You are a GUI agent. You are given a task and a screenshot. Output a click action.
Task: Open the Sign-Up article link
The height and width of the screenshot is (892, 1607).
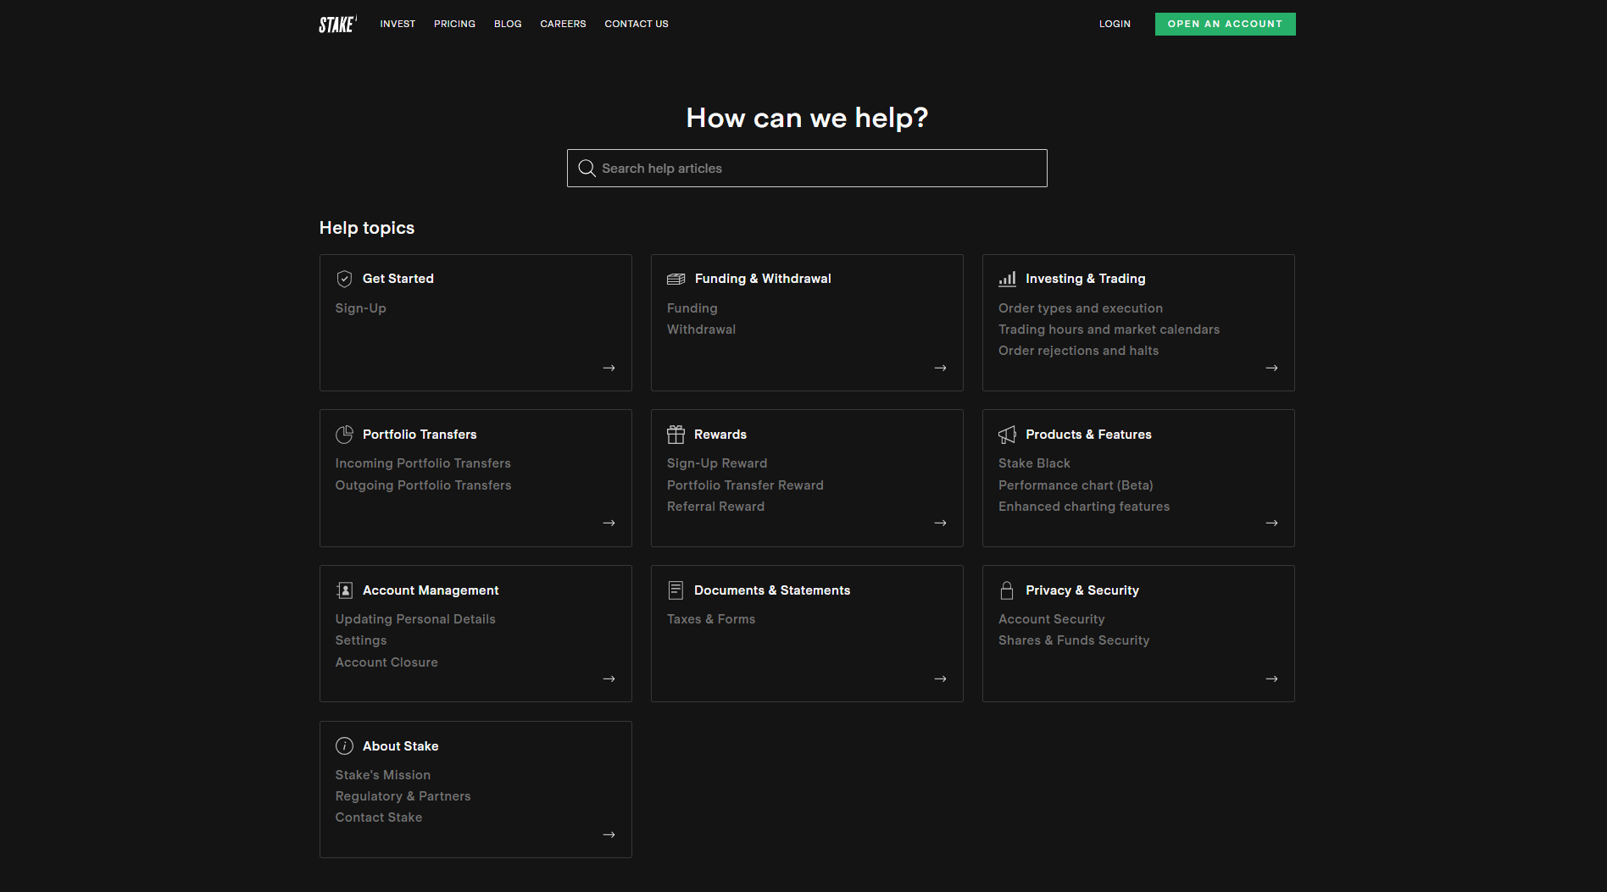[360, 308]
